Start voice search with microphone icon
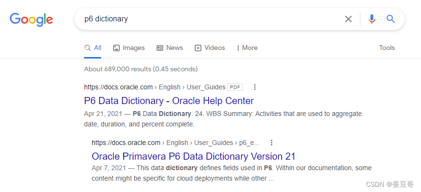Screen dimensions: 421x192 click(372, 19)
